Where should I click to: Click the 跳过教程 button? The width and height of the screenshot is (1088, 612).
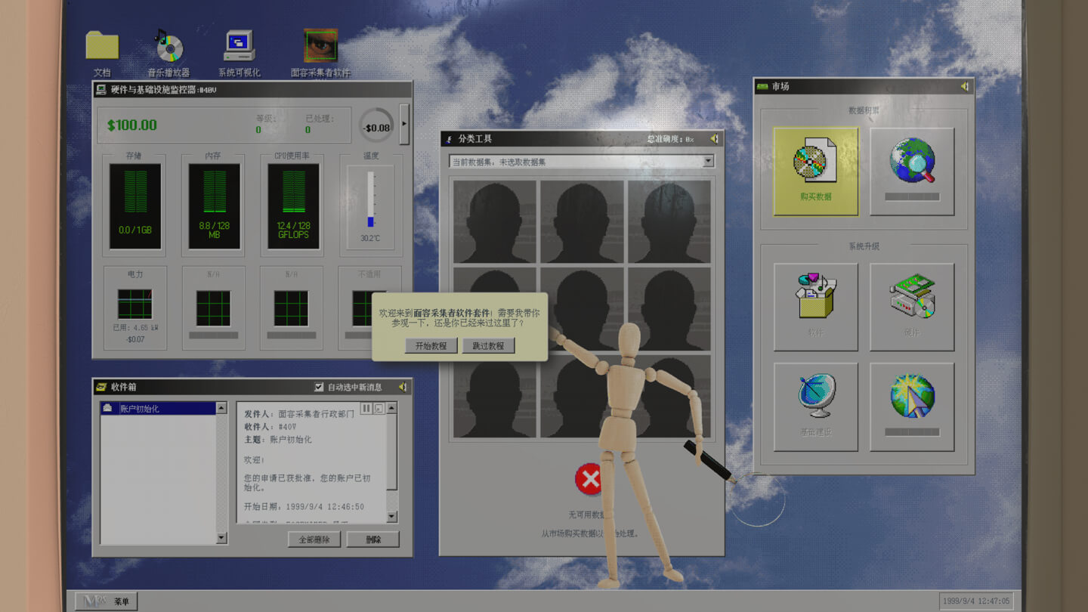tap(488, 346)
